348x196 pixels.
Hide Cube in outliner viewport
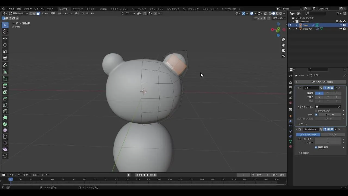point(340,25)
